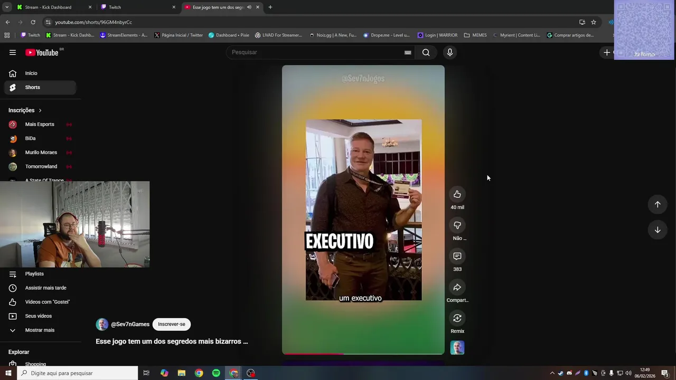This screenshot has height=380, width=676.
Task: Open the tab search dropdown
Action: pos(7,7)
